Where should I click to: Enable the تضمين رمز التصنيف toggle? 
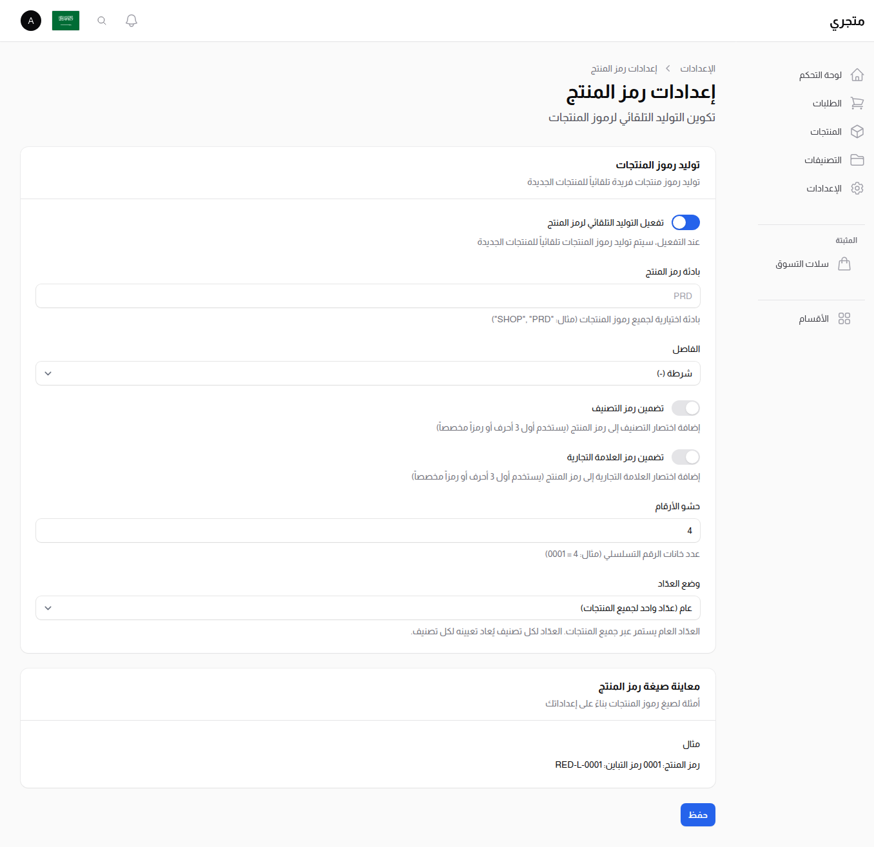pos(685,407)
